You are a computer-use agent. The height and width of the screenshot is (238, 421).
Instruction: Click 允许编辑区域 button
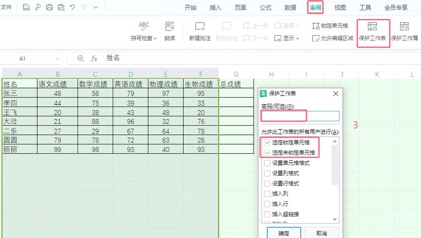coord(333,38)
